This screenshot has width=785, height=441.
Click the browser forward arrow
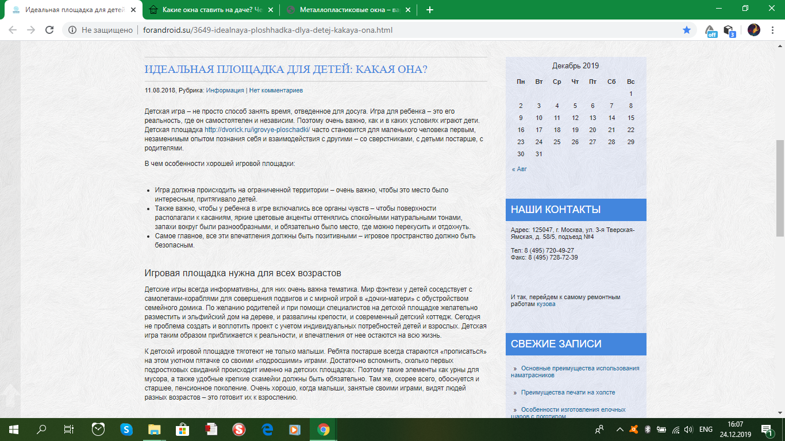coord(31,30)
